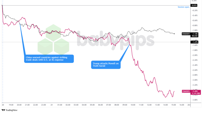Click the Session open label
Screen dimensions: 203x113
pyautogui.click(x=183, y=7)
